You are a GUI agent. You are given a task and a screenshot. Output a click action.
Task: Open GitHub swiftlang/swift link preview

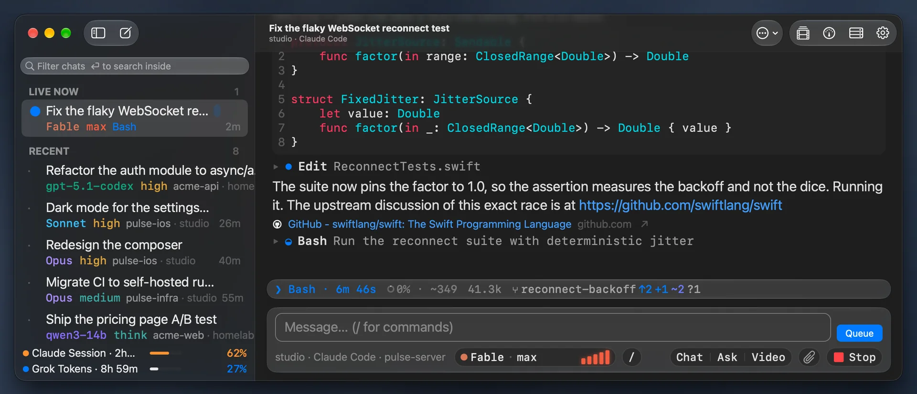click(x=429, y=224)
